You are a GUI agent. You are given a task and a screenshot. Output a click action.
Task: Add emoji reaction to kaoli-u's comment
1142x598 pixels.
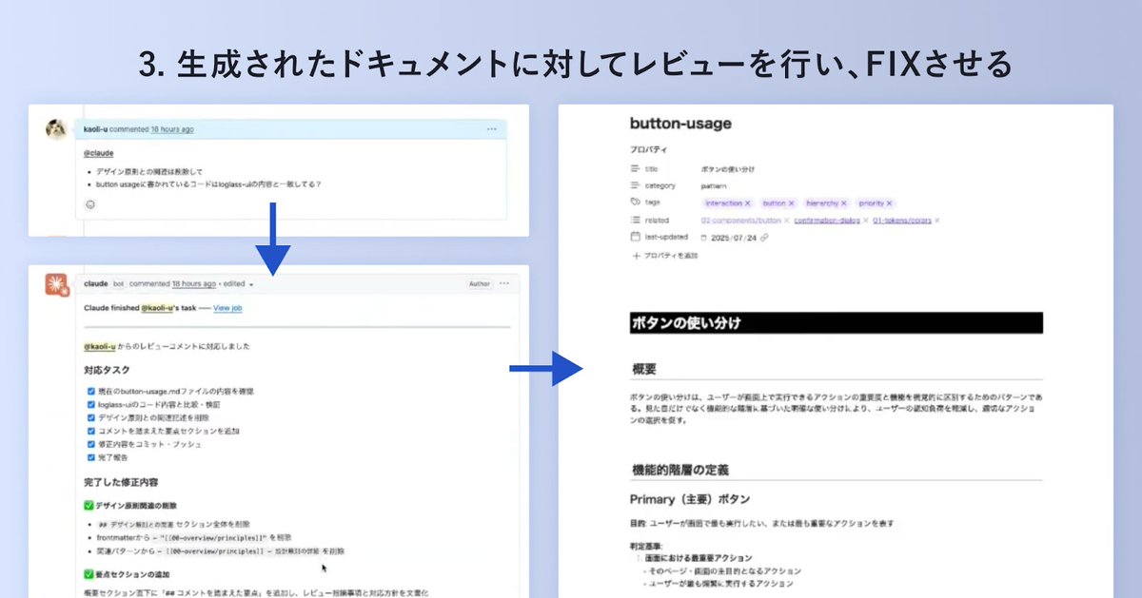[90, 203]
